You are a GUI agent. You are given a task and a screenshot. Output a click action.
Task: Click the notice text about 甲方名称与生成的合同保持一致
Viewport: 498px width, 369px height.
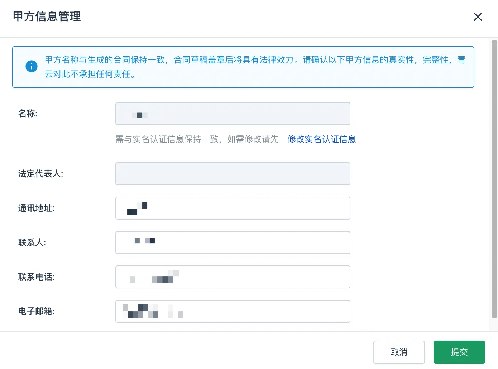255,67
